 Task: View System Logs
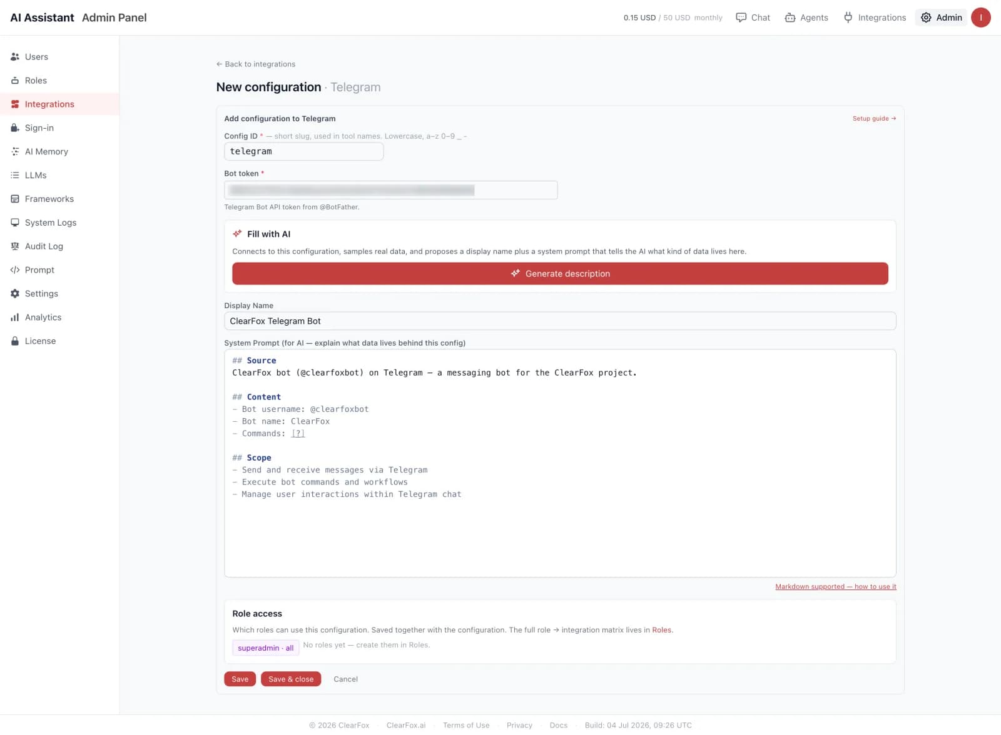coord(59,223)
